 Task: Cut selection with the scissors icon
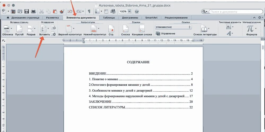tap(41, 11)
